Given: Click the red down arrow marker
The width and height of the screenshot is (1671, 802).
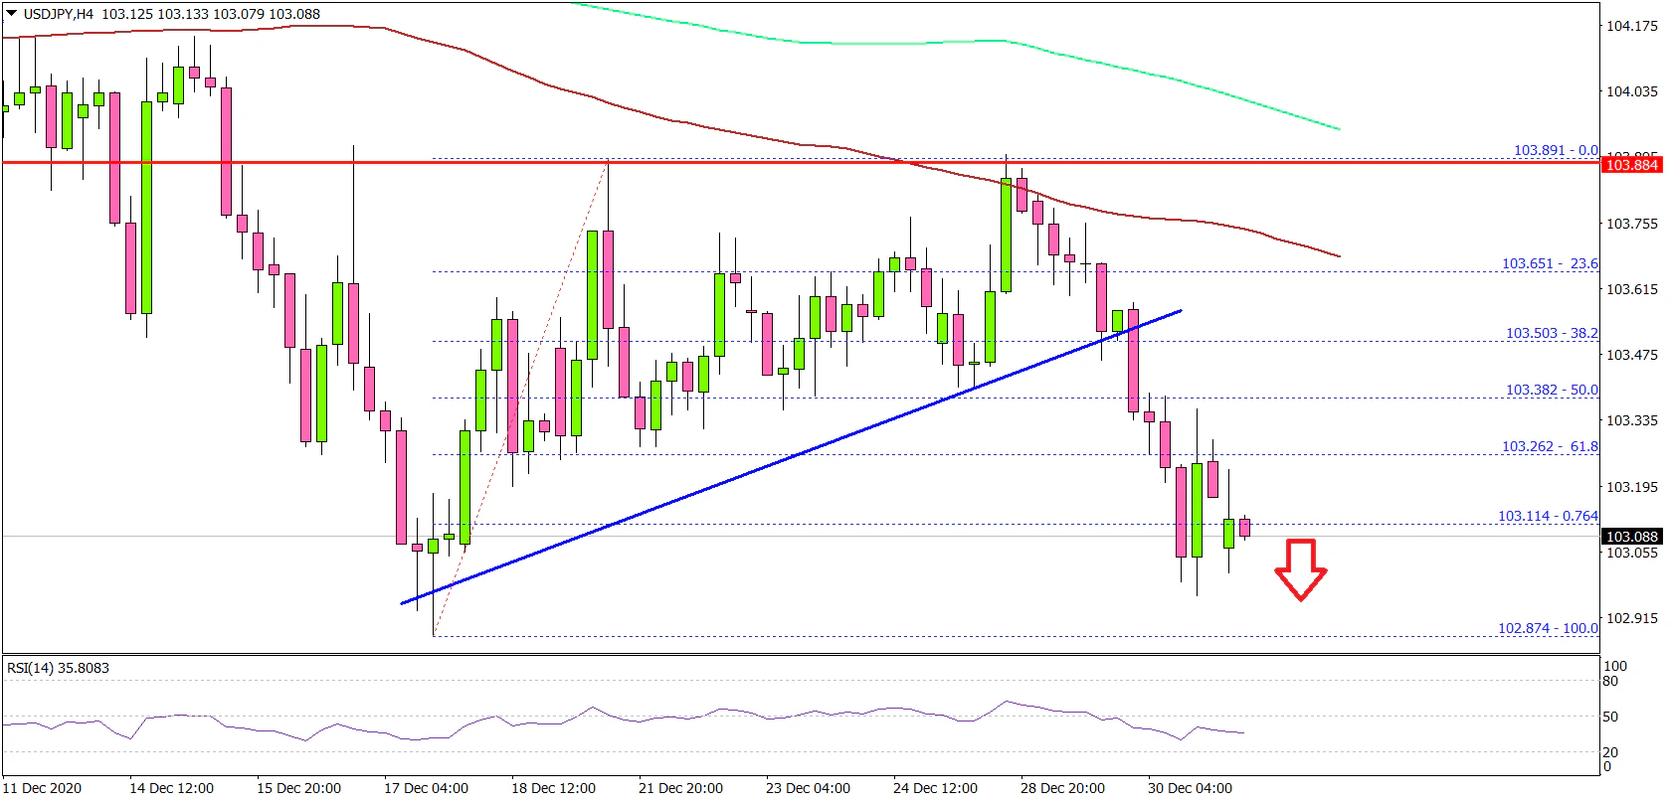Looking at the screenshot, I should (1300, 569).
